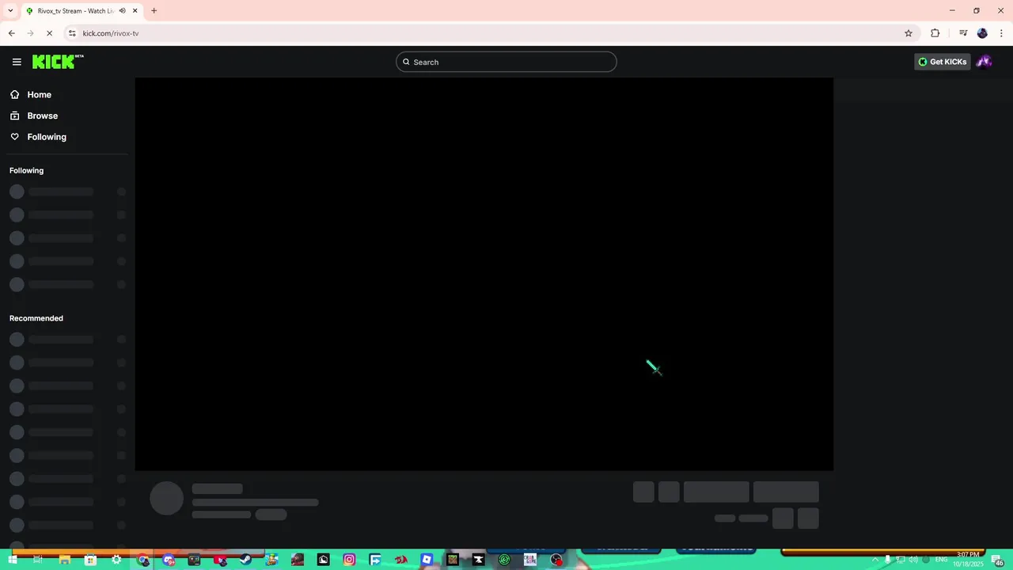Click the ENG language indicator
This screenshot has height=570, width=1013.
(942, 560)
